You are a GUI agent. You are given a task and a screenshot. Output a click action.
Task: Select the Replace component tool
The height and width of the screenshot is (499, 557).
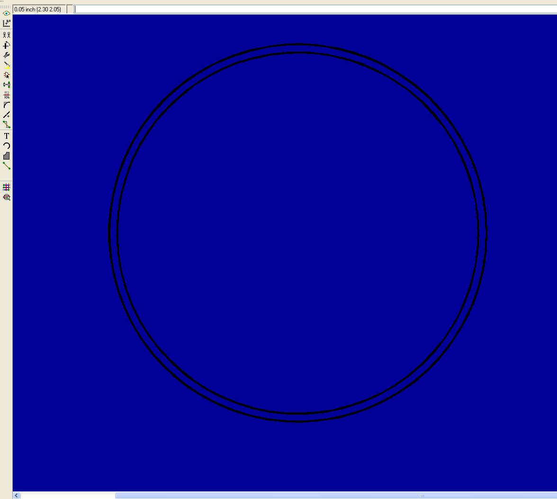click(x=7, y=85)
